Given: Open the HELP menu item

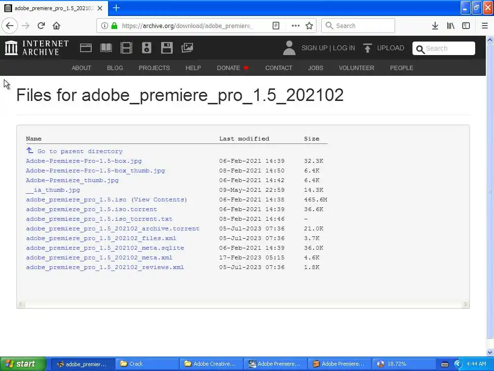Looking at the screenshot, I should coord(193,68).
